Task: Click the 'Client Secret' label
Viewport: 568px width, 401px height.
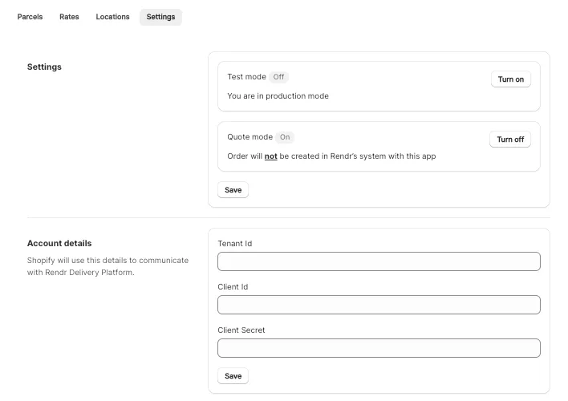Action: 241,330
